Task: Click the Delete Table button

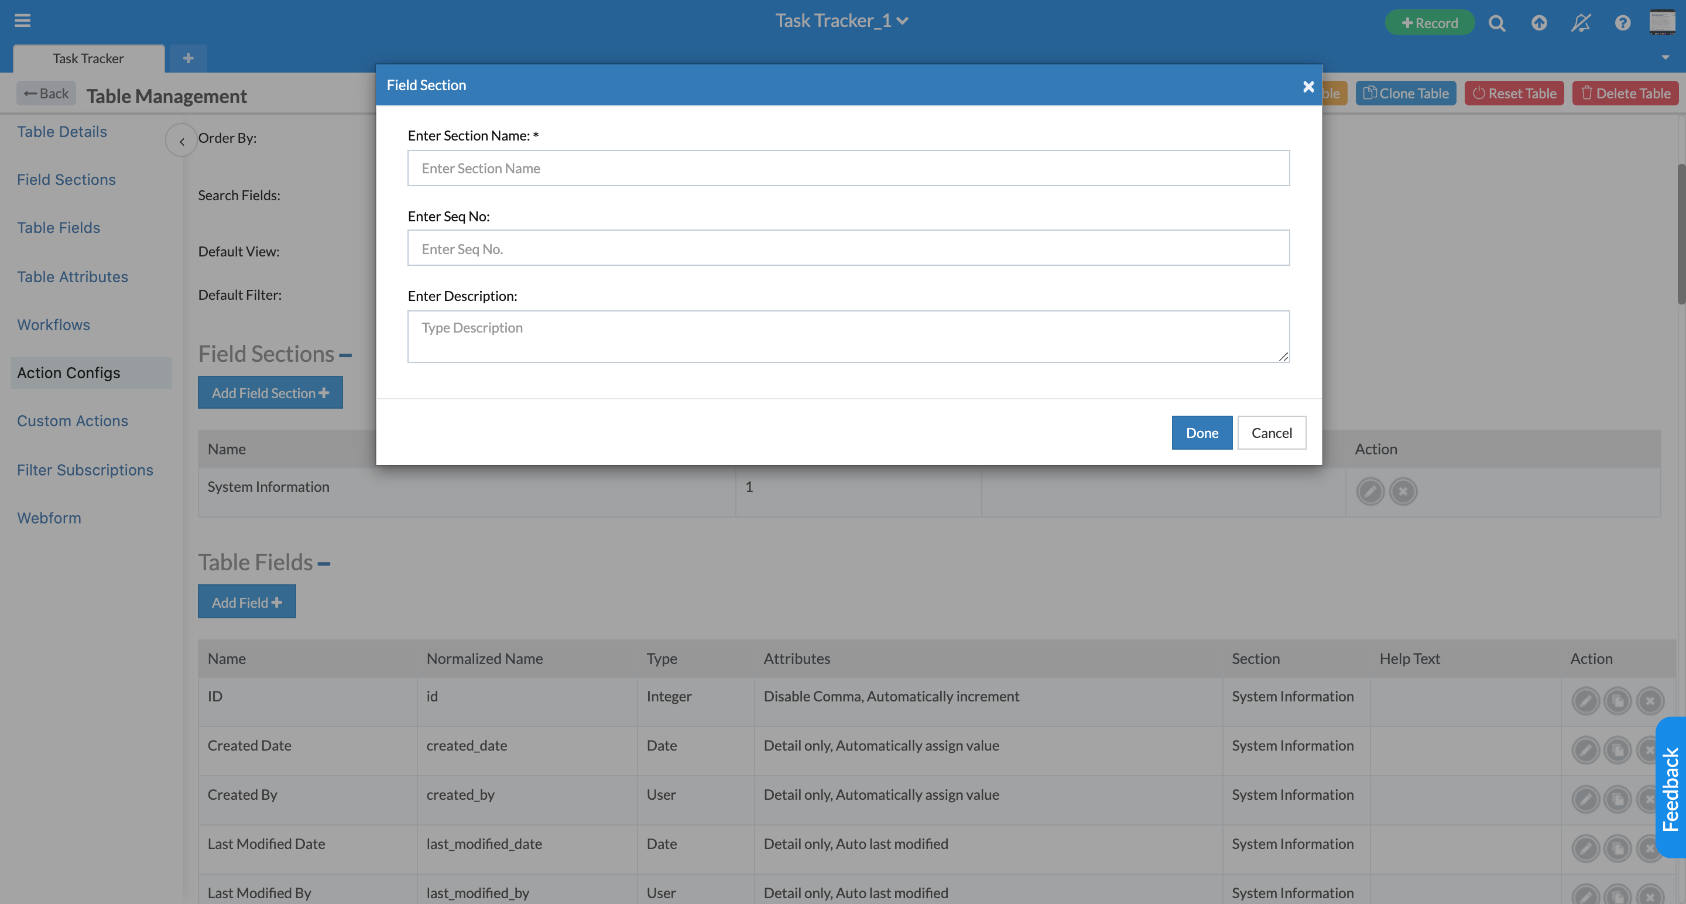Action: tap(1625, 94)
